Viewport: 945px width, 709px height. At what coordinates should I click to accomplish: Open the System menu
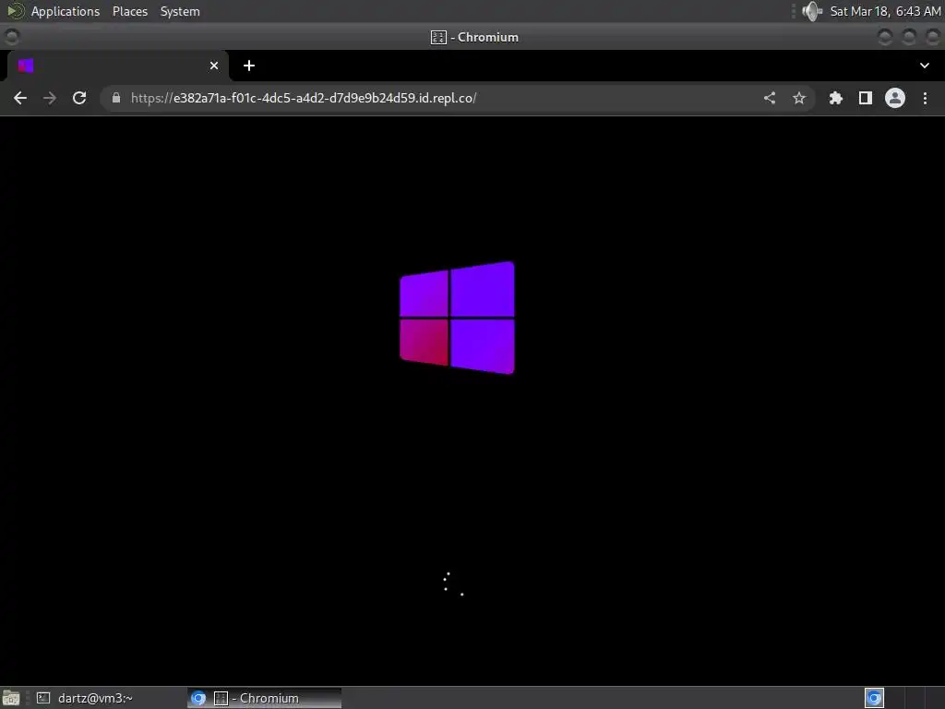pos(180,11)
